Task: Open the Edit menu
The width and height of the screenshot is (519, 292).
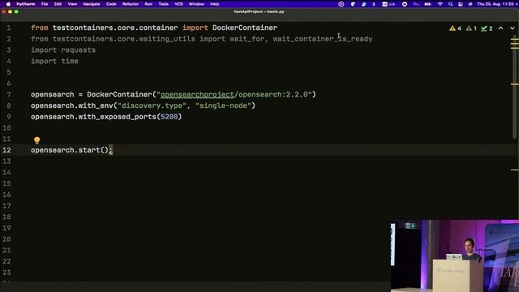Action: (58, 4)
